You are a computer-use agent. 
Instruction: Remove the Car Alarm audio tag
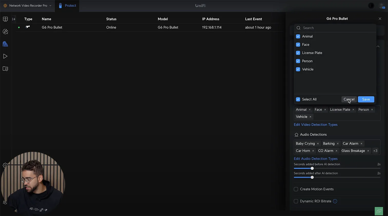362,144
